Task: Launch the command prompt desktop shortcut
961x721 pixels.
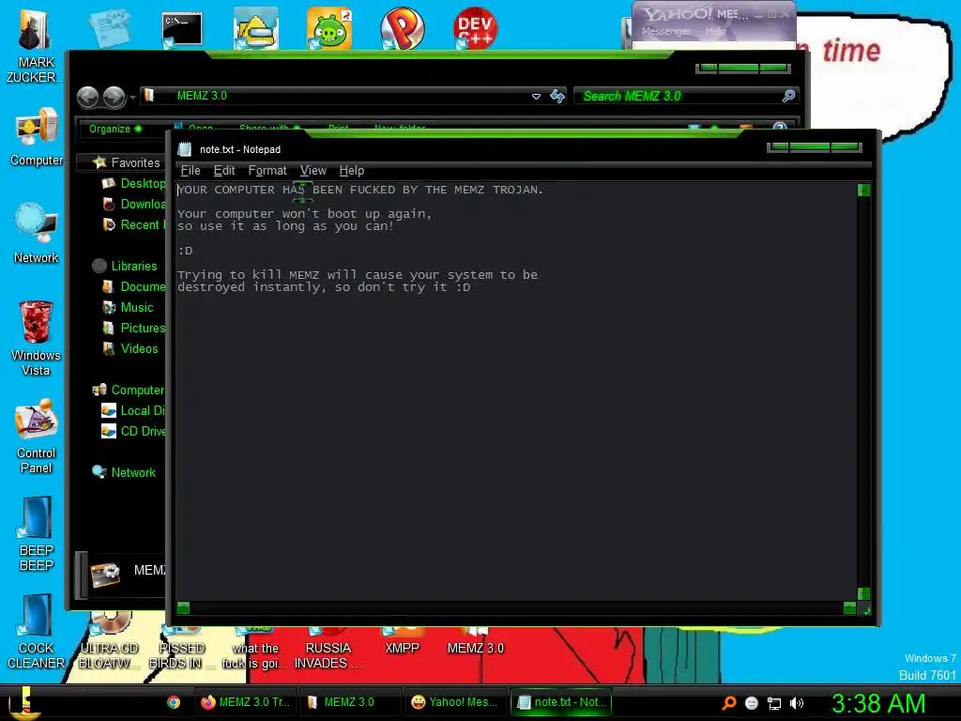Action: 181,29
